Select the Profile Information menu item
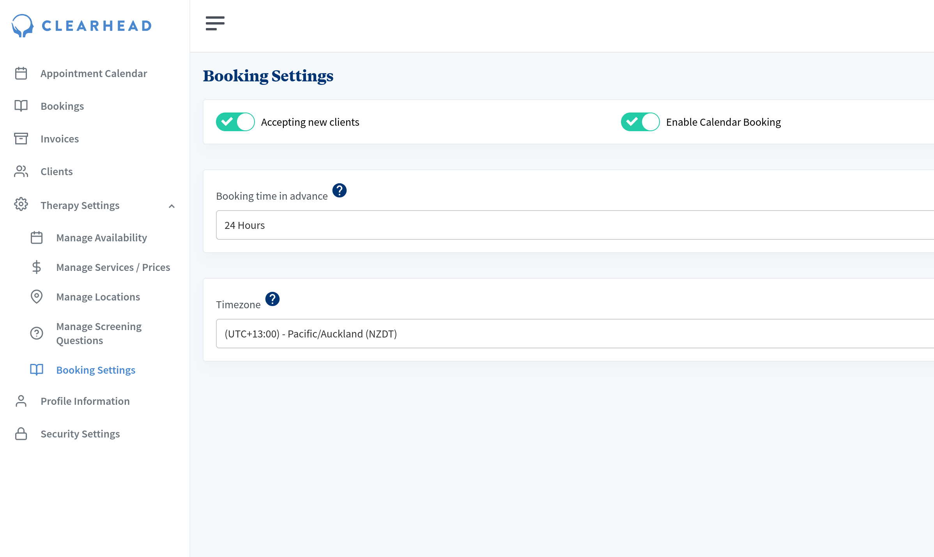The image size is (934, 557). pos(85,401)
